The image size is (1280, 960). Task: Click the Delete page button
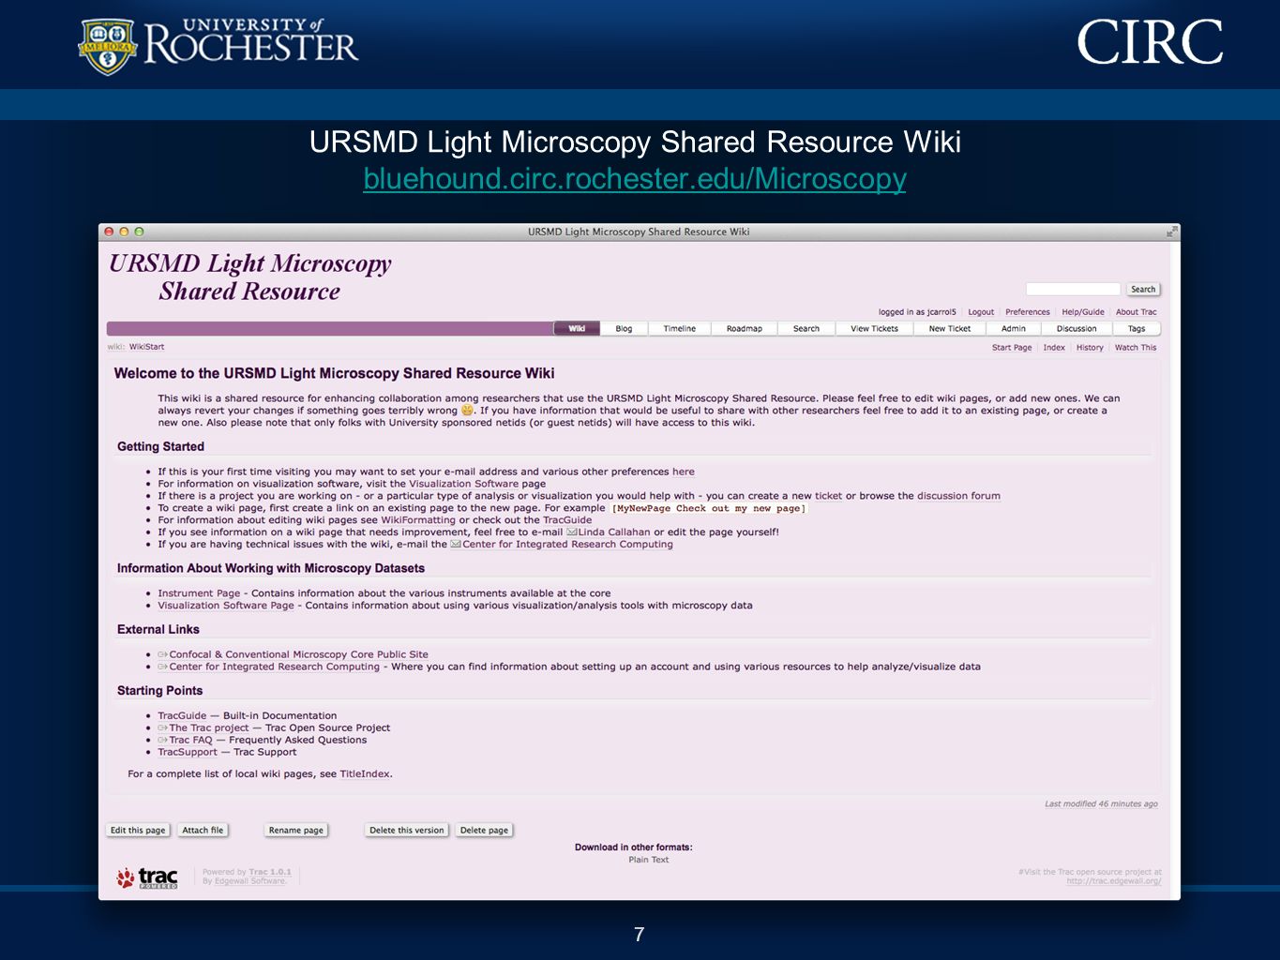(x=484, y=830)
